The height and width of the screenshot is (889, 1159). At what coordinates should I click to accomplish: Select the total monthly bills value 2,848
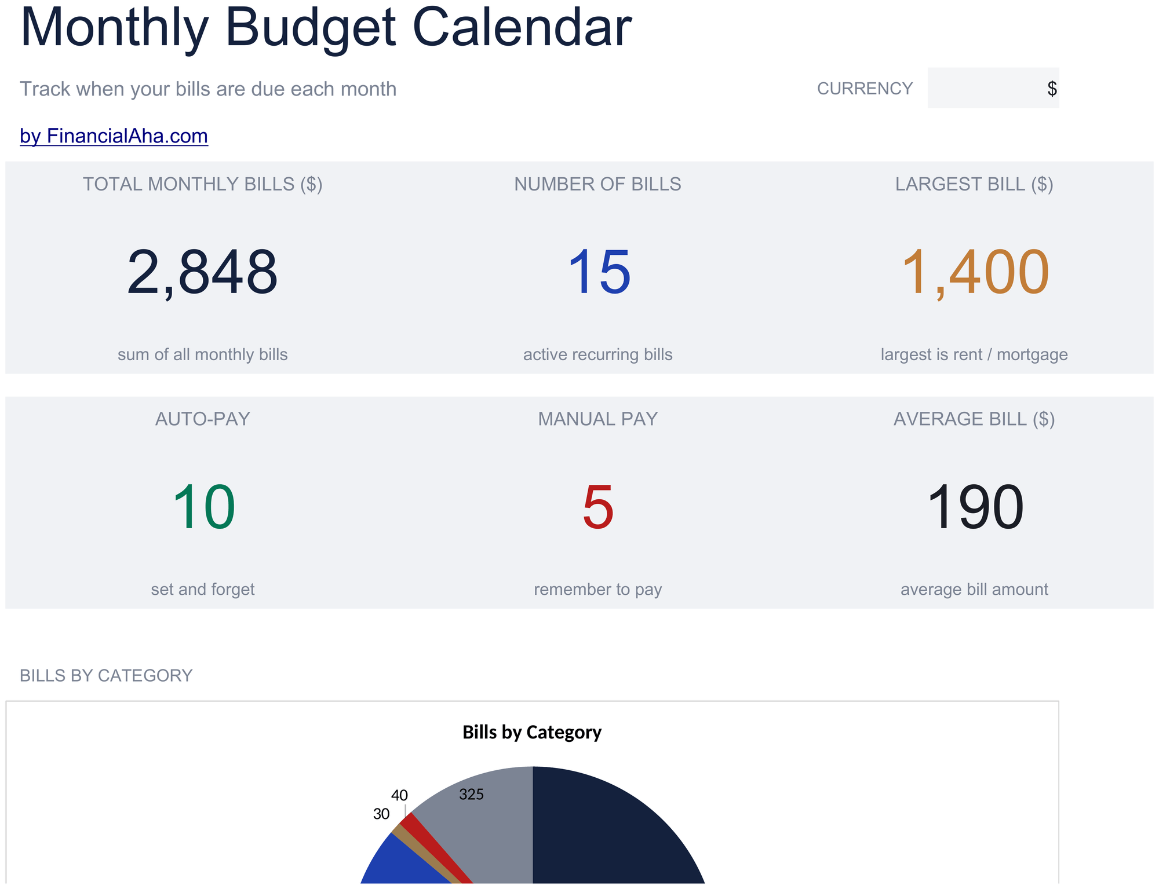[x=202, y=272]
